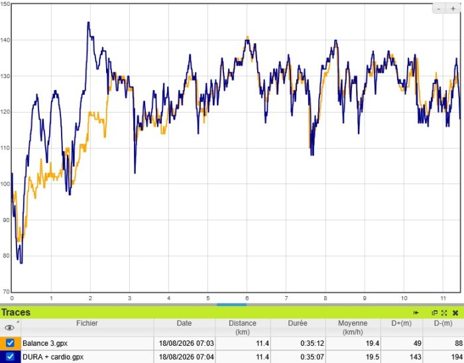Zoom out the chart with minus button
Viewport: 464px width, 363px height.
click(439, 9)
